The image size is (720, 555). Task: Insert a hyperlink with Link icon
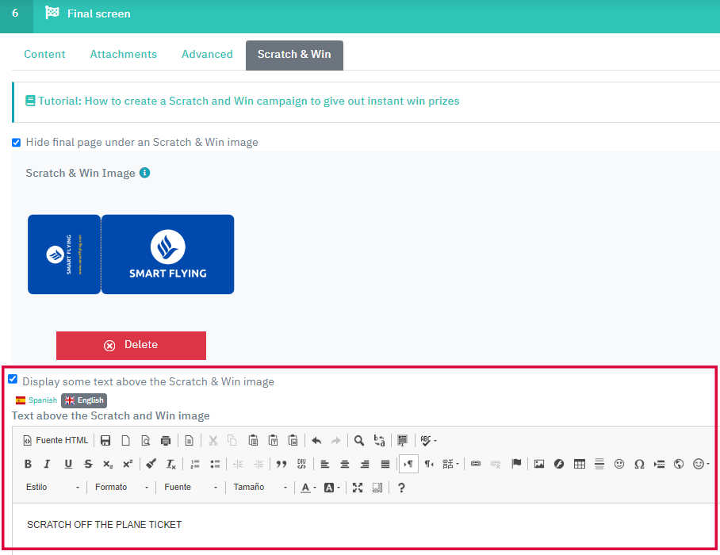476,464
